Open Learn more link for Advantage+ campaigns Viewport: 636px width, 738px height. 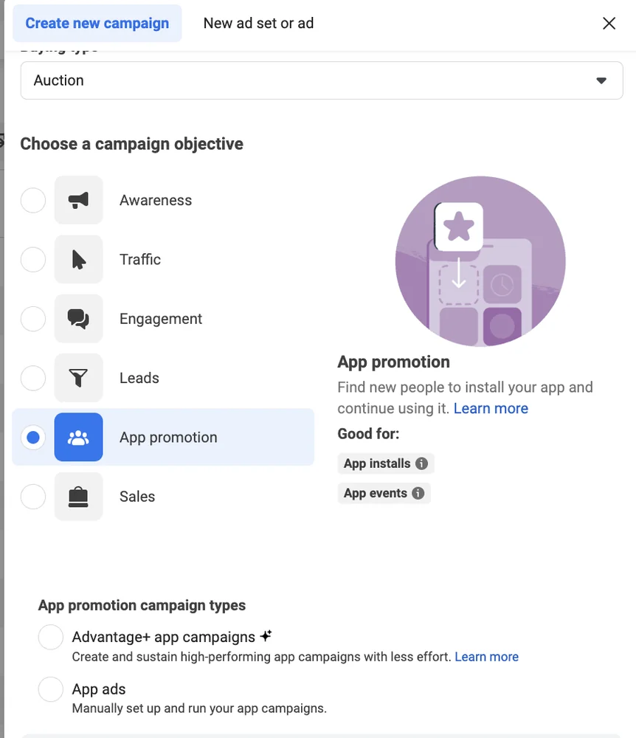coord(486,657)
